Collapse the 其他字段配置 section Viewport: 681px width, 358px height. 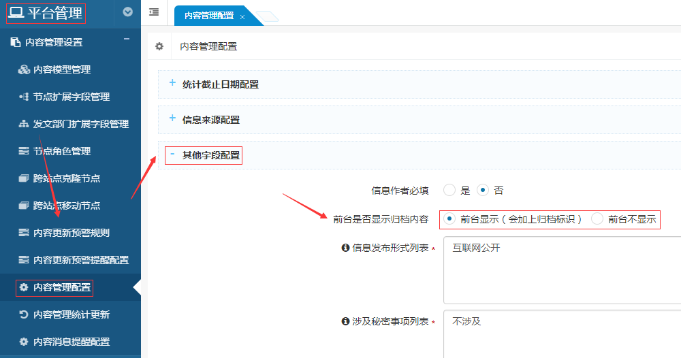pyautogui.click(x=172, y=154)
